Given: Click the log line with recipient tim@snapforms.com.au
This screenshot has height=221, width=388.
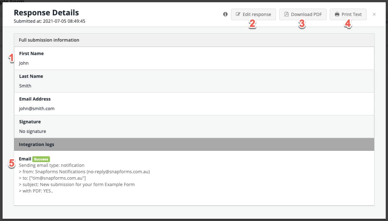Looking at the screenshot, I should pyautogui.click(x=52, y=178).
